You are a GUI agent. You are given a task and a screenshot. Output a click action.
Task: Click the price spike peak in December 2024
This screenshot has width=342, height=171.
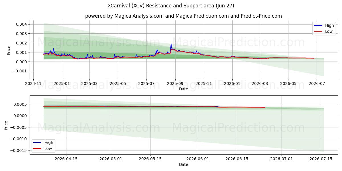pos(53,49)
